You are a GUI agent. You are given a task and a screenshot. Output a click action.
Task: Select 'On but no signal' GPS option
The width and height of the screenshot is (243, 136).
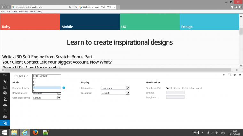click(x=183, y=88)
